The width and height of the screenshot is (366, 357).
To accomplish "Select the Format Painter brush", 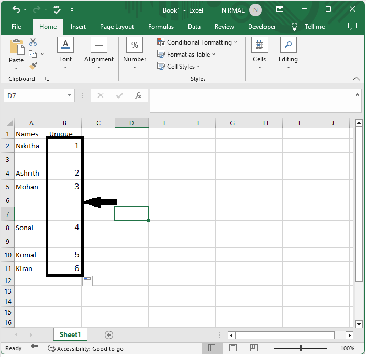I will tap(33, 66).
